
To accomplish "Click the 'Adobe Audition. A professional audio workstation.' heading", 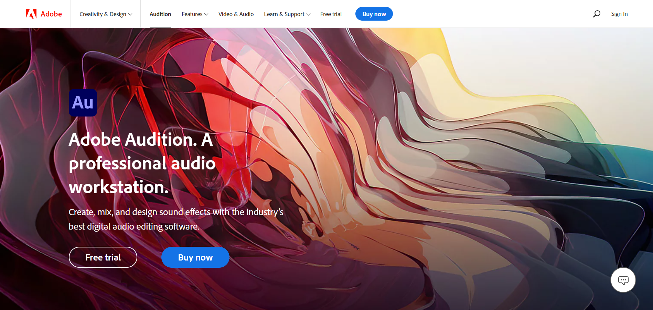I will [x=142, y=163].
